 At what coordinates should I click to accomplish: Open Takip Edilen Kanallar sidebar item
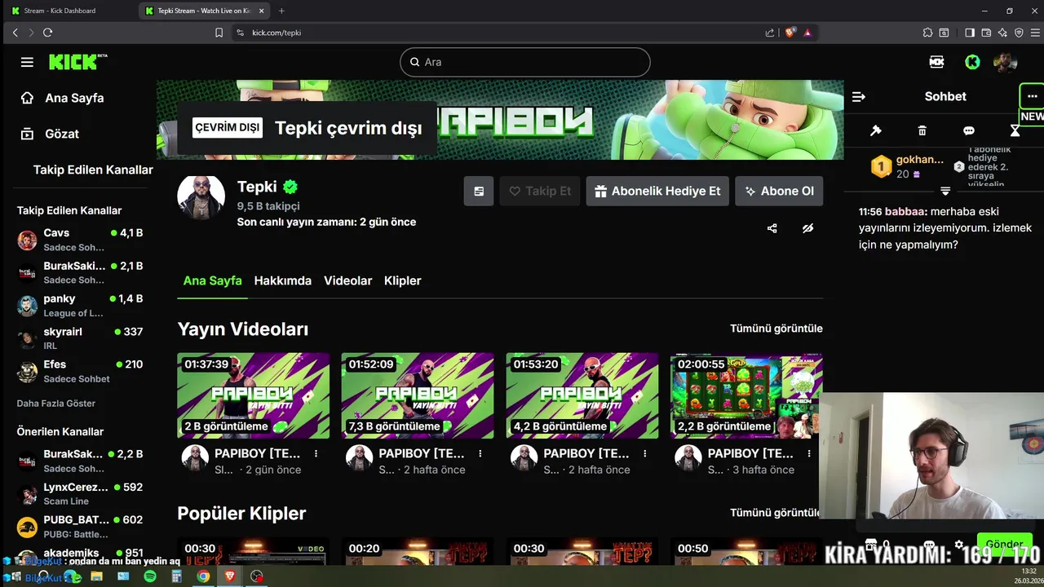tap(93, 170)
